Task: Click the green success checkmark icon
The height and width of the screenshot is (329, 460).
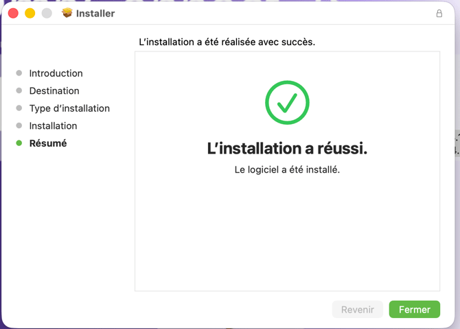Action: (x=287, y=103)
